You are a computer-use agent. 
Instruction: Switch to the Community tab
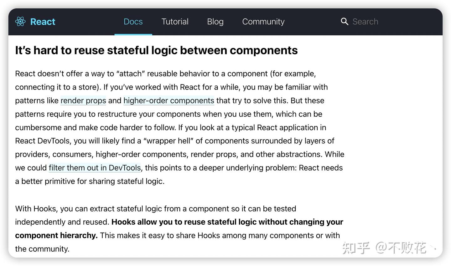263,22
